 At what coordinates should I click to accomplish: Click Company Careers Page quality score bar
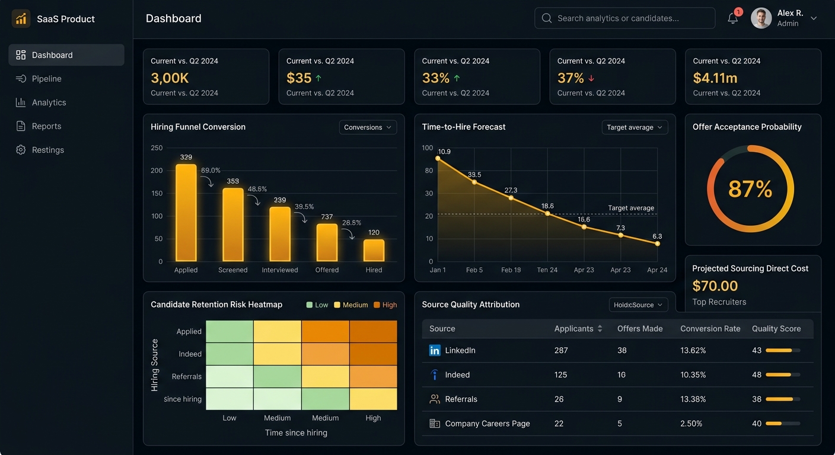coord(783,424)
